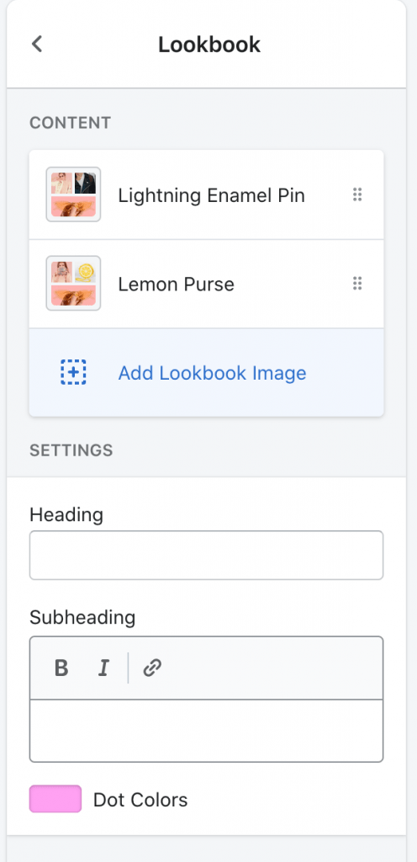This screenshot has height=862, width=417.
Task: Select the Lightning Enamel Pin block
Action: click(206, 194)
